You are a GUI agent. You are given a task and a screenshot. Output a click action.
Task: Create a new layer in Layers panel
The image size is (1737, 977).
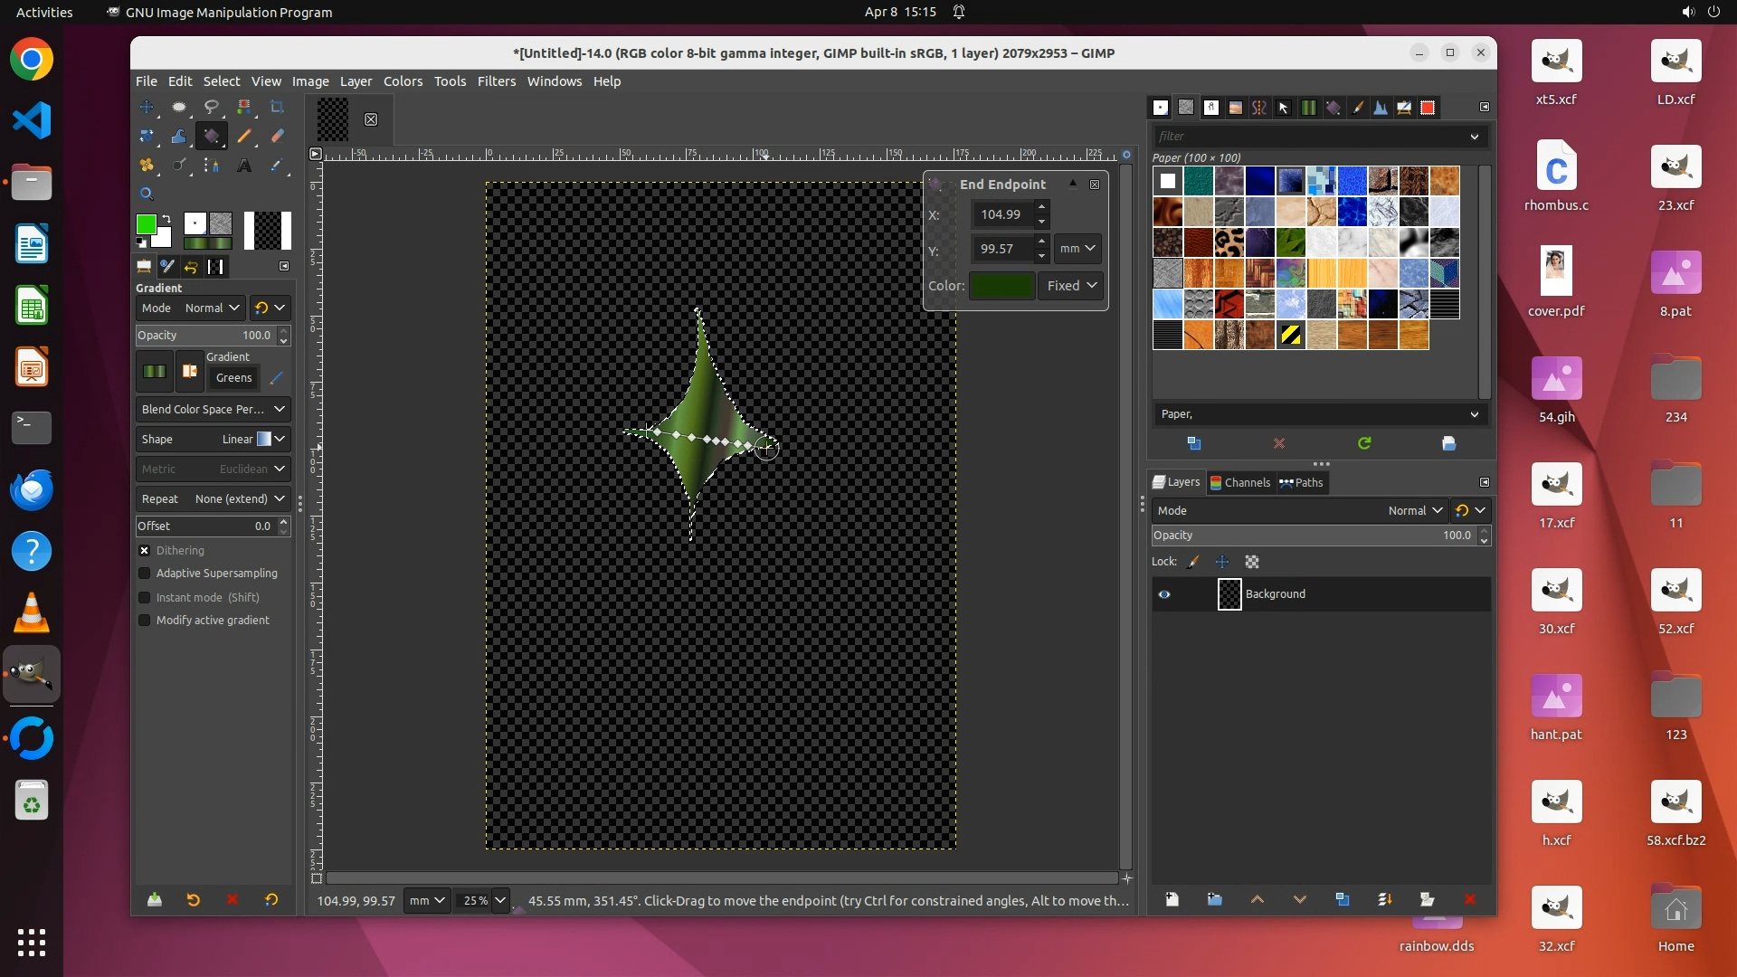coord(1172,899)
